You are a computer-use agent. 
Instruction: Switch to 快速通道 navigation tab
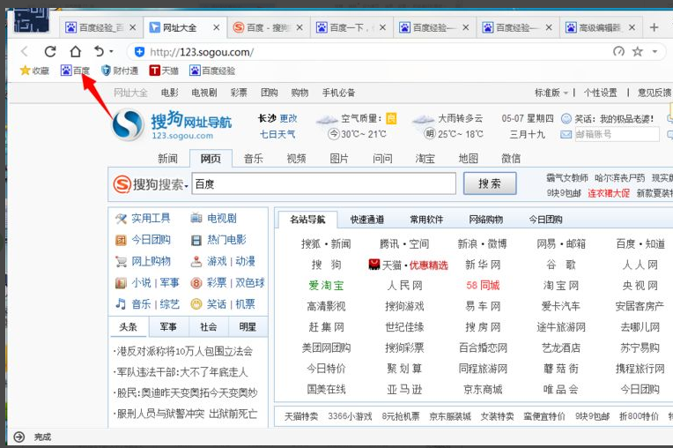coord(366,220)
